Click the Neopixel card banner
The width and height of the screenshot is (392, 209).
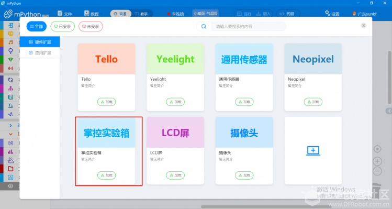313,59
